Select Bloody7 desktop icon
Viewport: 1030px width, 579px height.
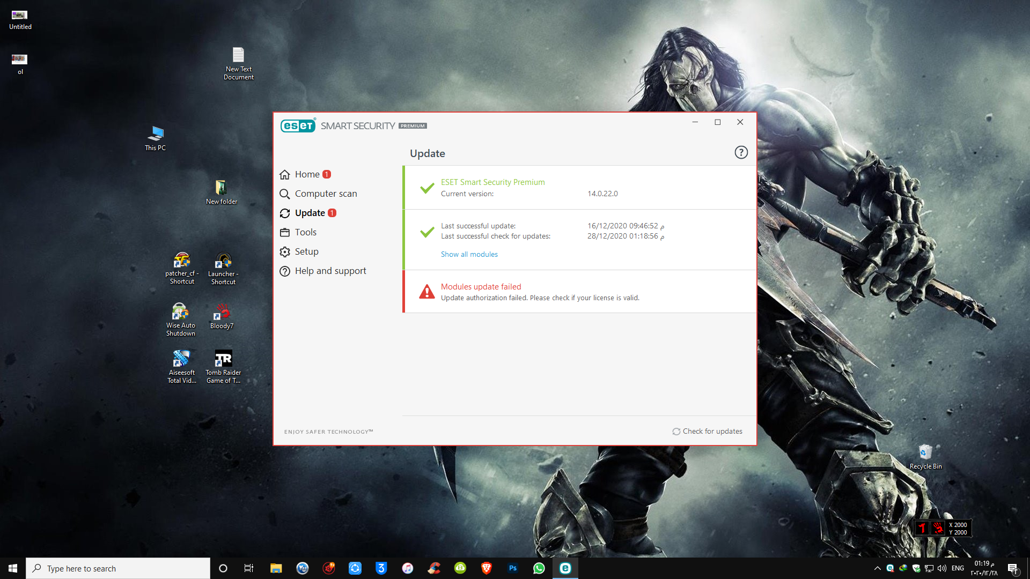pos(222,316)
